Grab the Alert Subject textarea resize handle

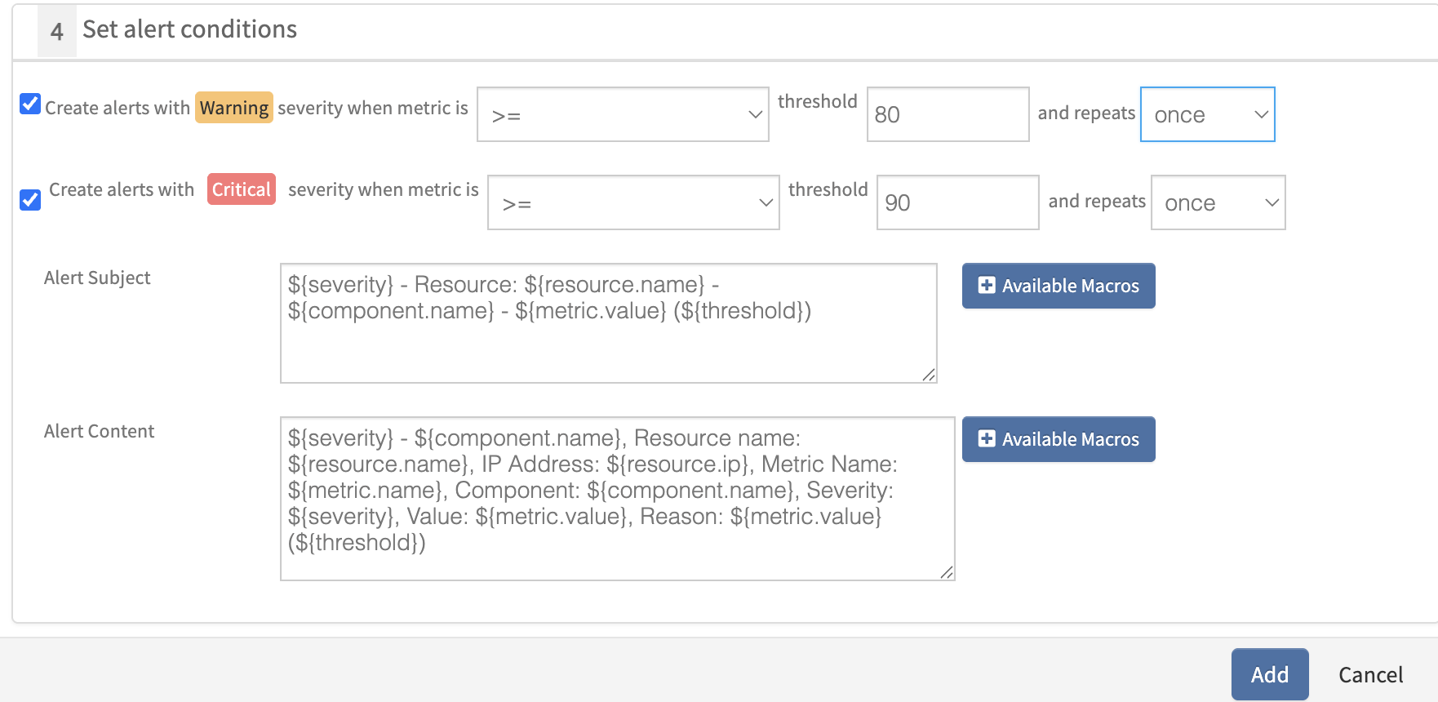929,375
